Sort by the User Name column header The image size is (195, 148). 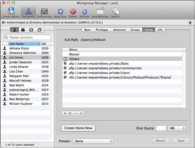[24, 44]
